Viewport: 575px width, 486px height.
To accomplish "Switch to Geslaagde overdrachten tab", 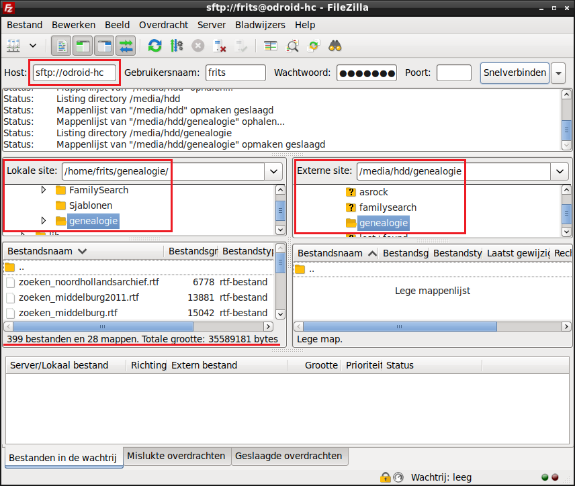I will (289, 456).
